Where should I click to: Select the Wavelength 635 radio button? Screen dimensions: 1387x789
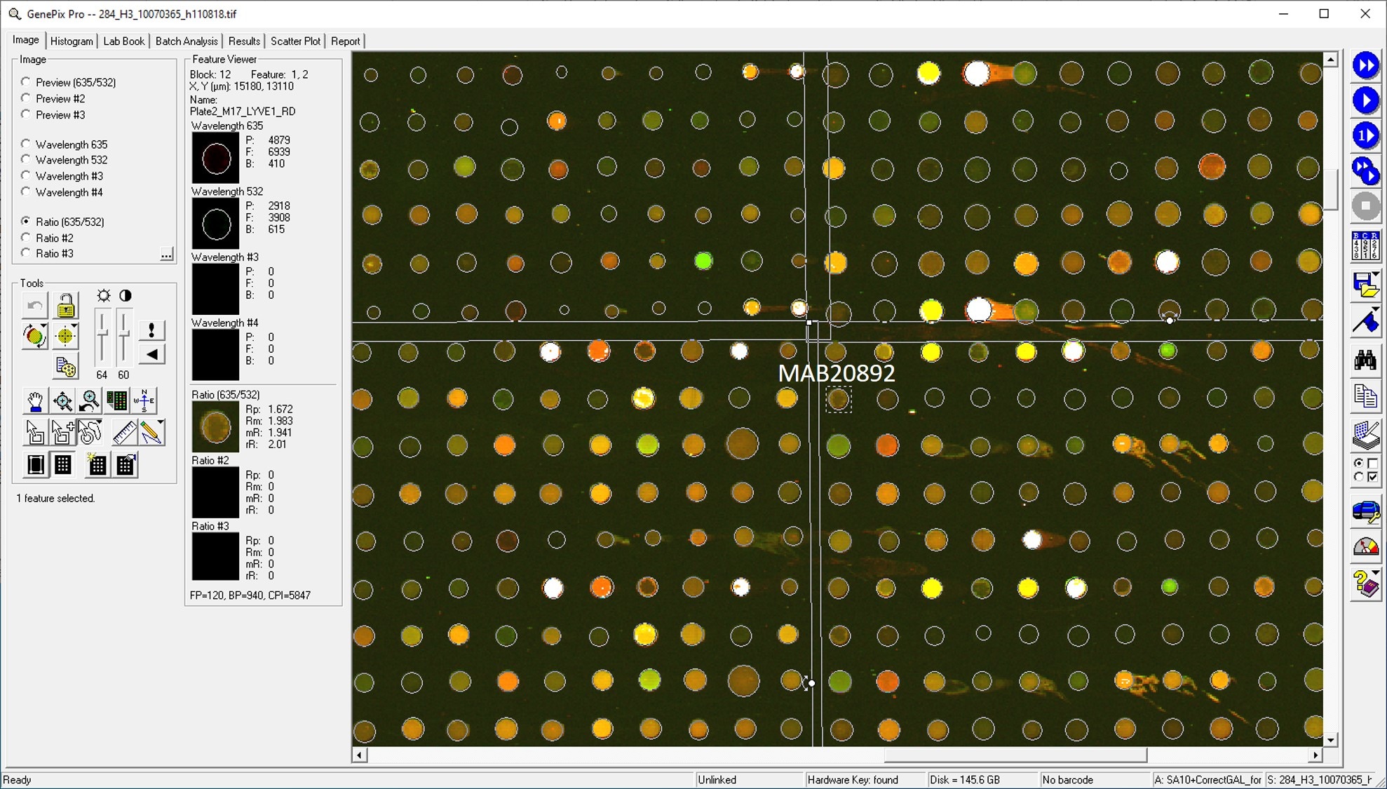pos(26,144)
